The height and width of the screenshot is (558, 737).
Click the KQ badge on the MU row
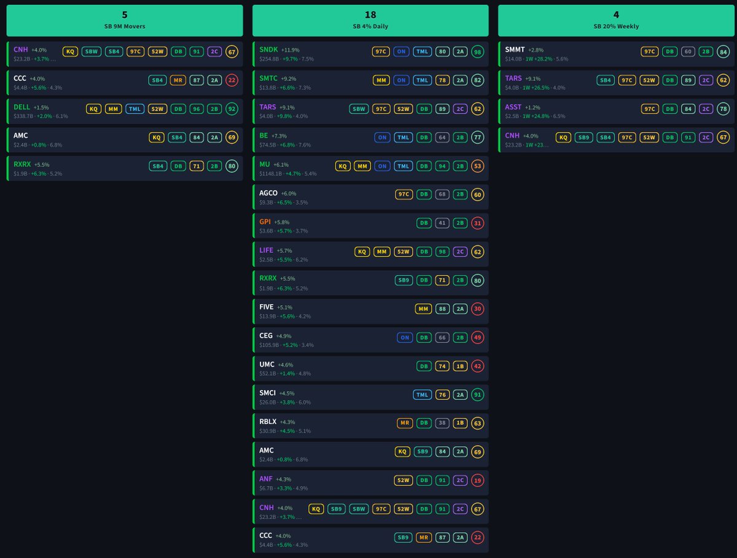tap(343, 166)
